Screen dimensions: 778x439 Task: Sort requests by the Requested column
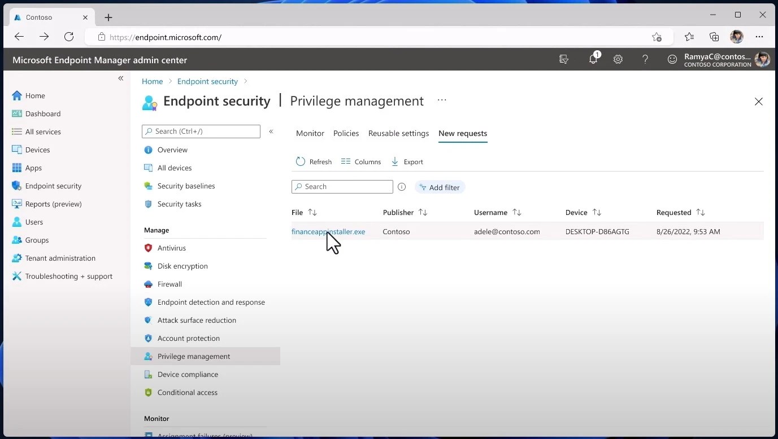pyautogui.click(x=680, y=212)
